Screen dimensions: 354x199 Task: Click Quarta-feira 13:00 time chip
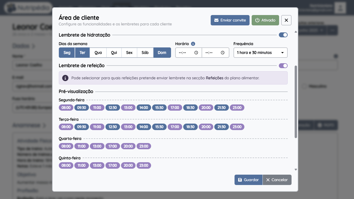coord(97,146)
